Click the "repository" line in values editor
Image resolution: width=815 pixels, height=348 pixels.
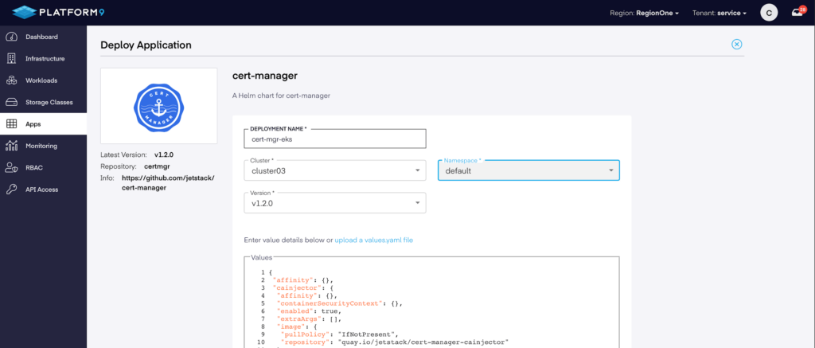tap(393, 342)
